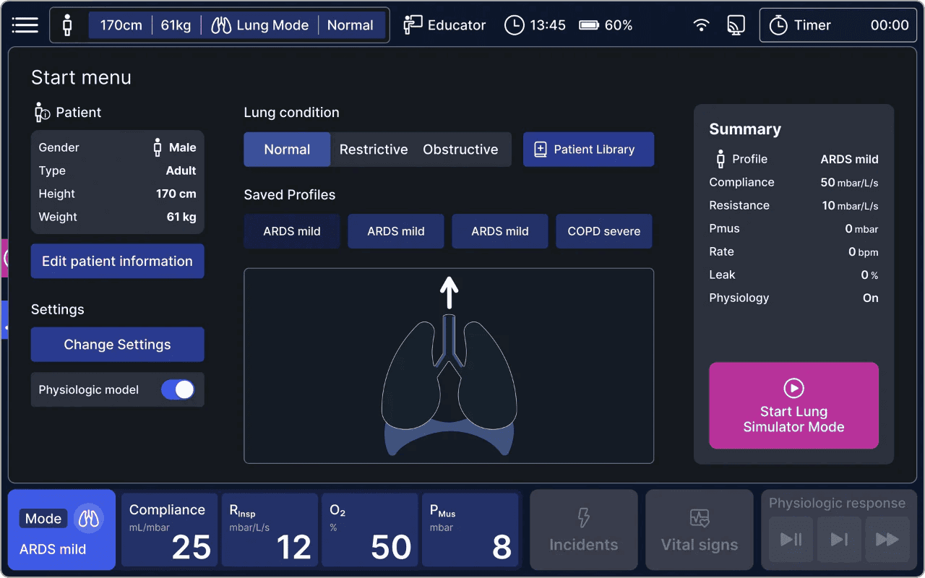925x578 pixels.
Task: Click the Educator role icon
Action: (x=413, y=25)
